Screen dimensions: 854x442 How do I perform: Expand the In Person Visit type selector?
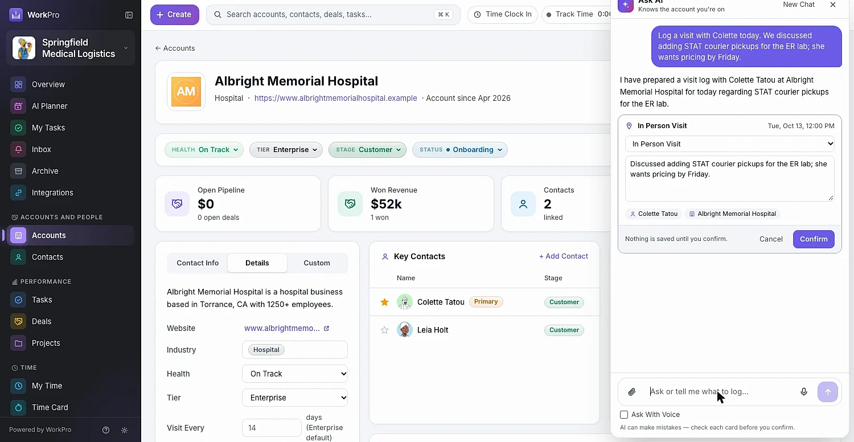pos(730,144)
